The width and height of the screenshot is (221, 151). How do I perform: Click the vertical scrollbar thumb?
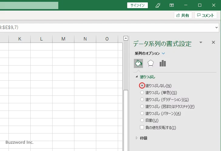(126, 120)
